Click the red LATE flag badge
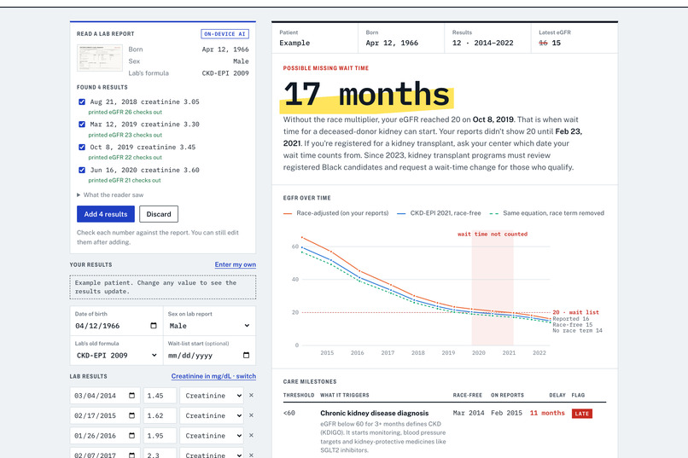 (x=582, y=414)
